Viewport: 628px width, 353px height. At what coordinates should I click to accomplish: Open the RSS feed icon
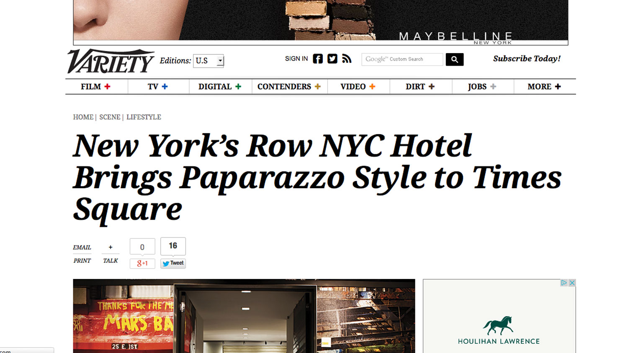coord(347,59)
